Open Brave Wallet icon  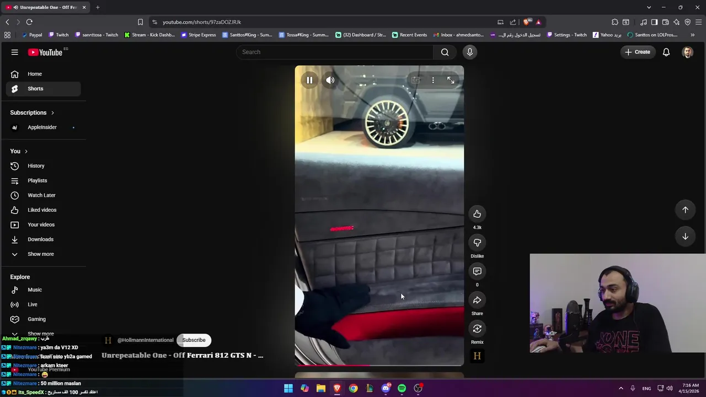point(665,22)
